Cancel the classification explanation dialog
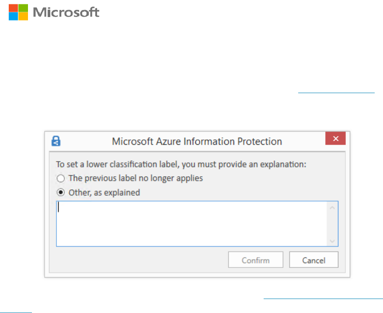The height and width of the screenshot is (313, 383). [313, 260]
